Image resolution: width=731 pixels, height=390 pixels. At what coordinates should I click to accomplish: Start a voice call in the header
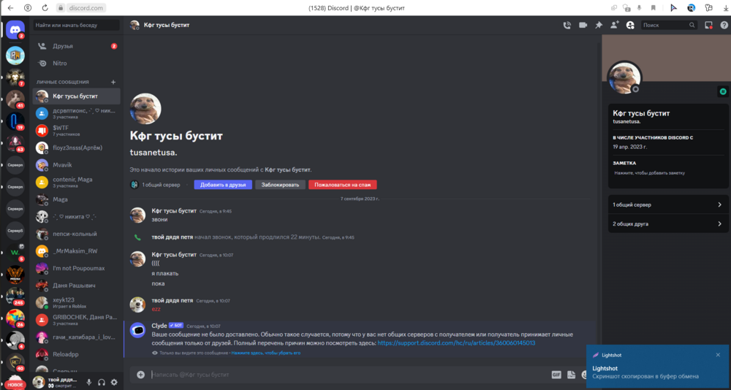(567, 25)
